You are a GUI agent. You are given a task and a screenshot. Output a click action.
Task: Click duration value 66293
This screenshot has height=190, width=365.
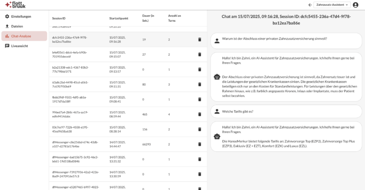point(146,144)
